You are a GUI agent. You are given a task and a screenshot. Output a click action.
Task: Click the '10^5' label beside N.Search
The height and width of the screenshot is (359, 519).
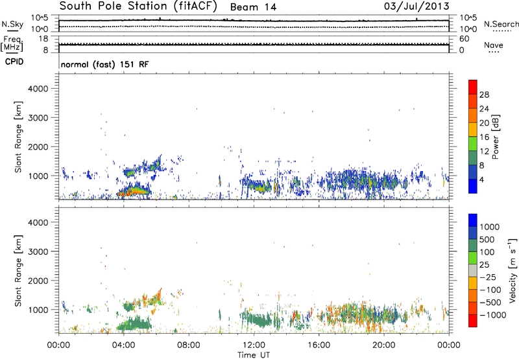[x=468, y=18]
